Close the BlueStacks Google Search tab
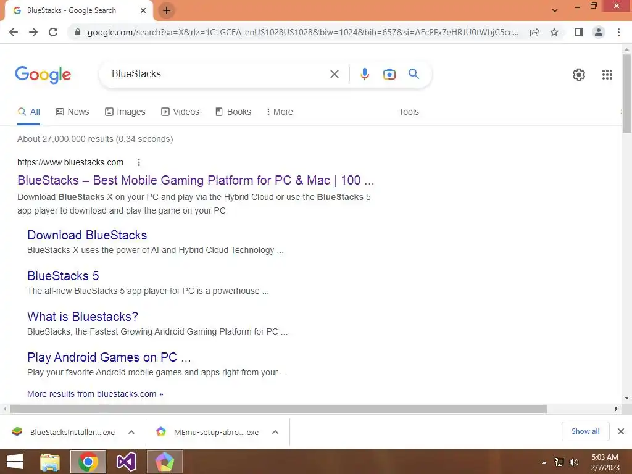Screen dimensions: 632x474 (143, 10)
